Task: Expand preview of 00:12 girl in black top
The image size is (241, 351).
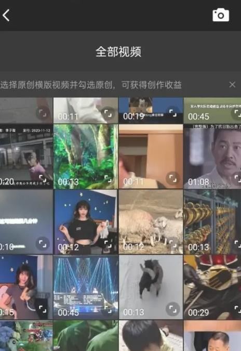Action: [108, 244]
